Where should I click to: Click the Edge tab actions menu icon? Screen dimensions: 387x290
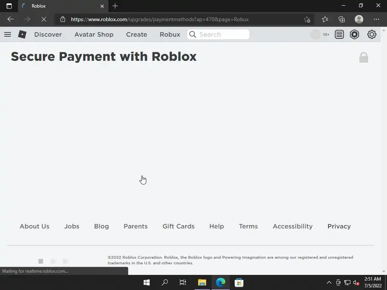click(x=9, y=6)
